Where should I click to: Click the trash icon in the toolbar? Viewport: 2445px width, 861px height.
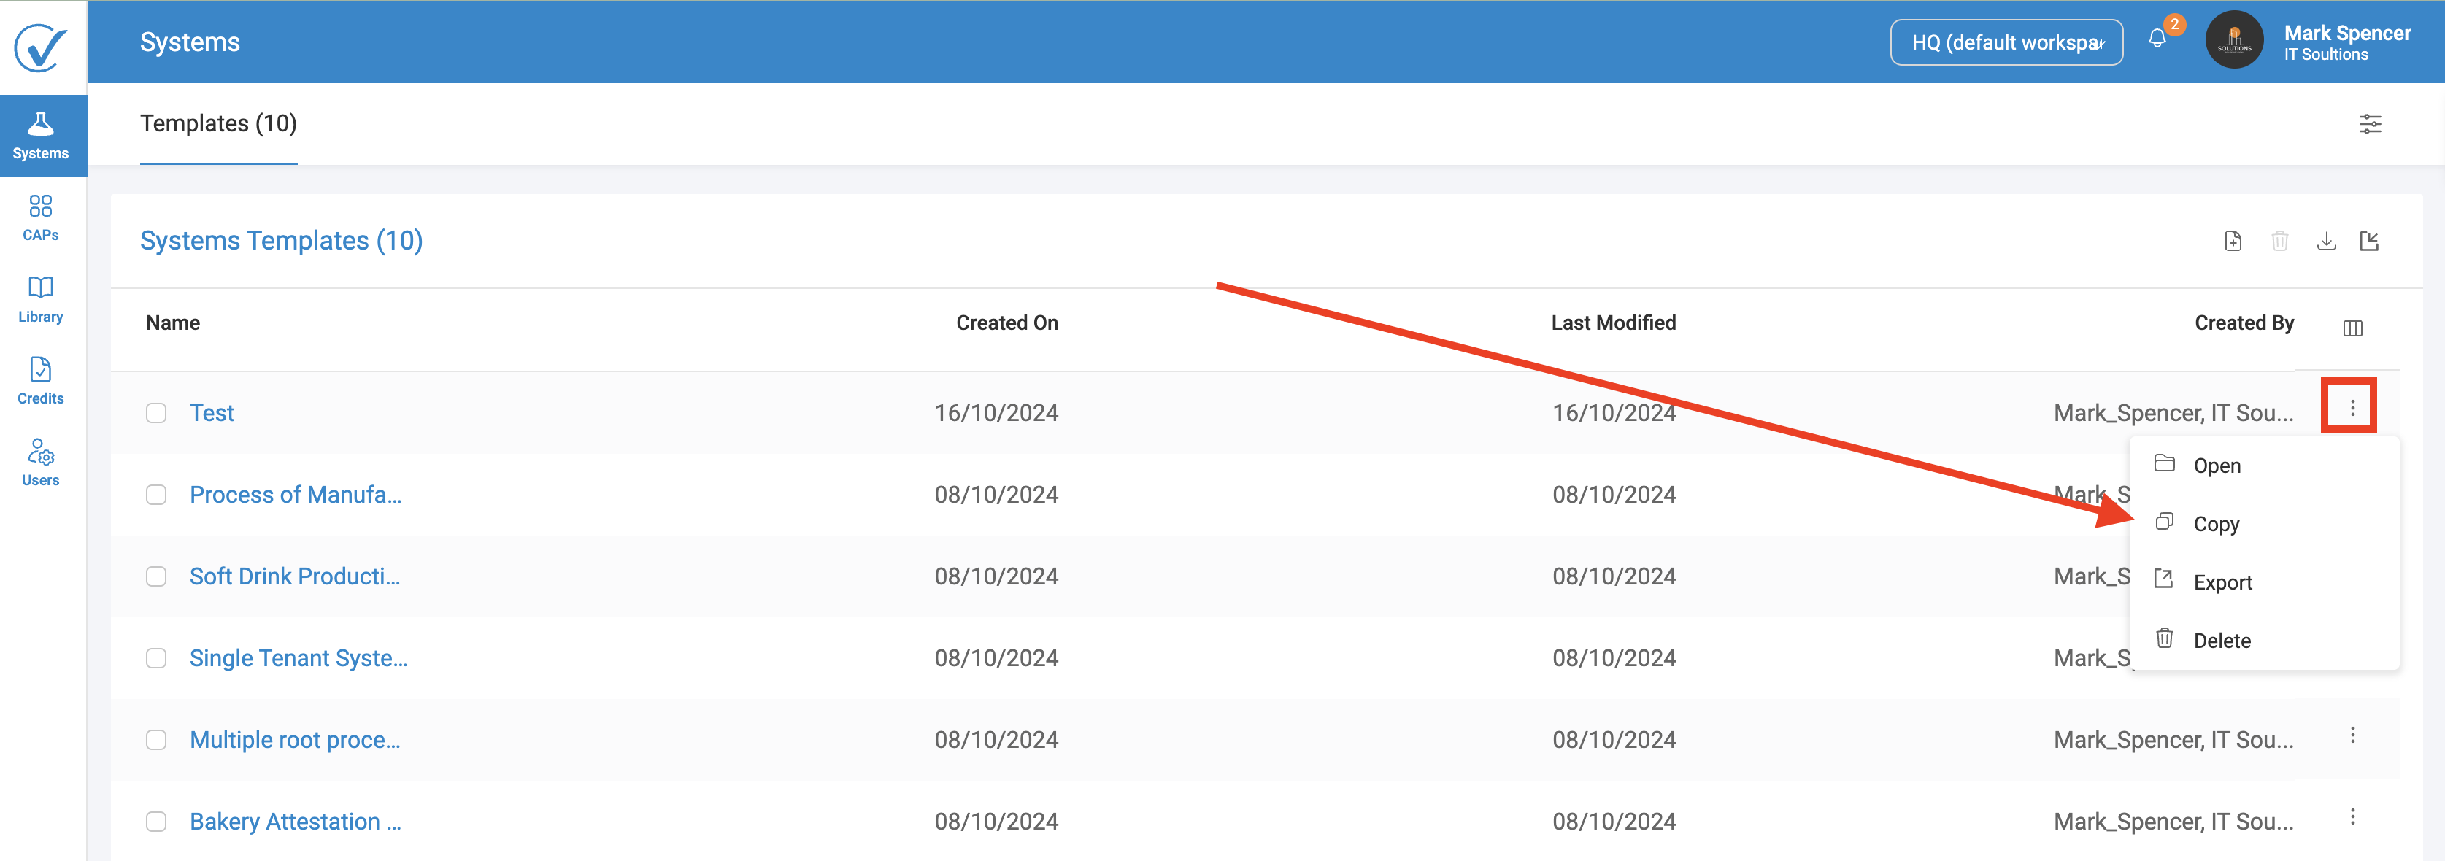pyautogui.click(x=2280, y=241)
